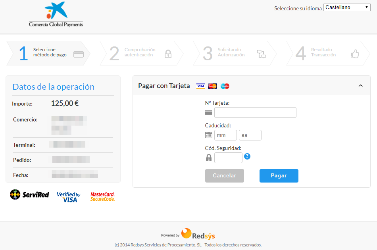377x250 pixels.
Task: Click the credit card icon on step 1
Action: [x=78, y=53]
